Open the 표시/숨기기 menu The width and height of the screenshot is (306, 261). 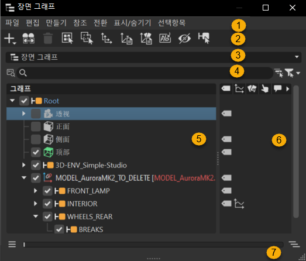point(132,23)
